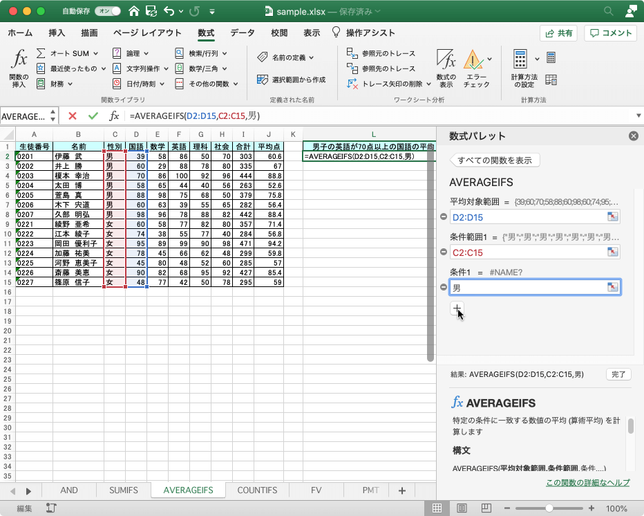Open the 挿入 ribbon tab
This screenshot has width=644, height=516.
tap(57, 33)
